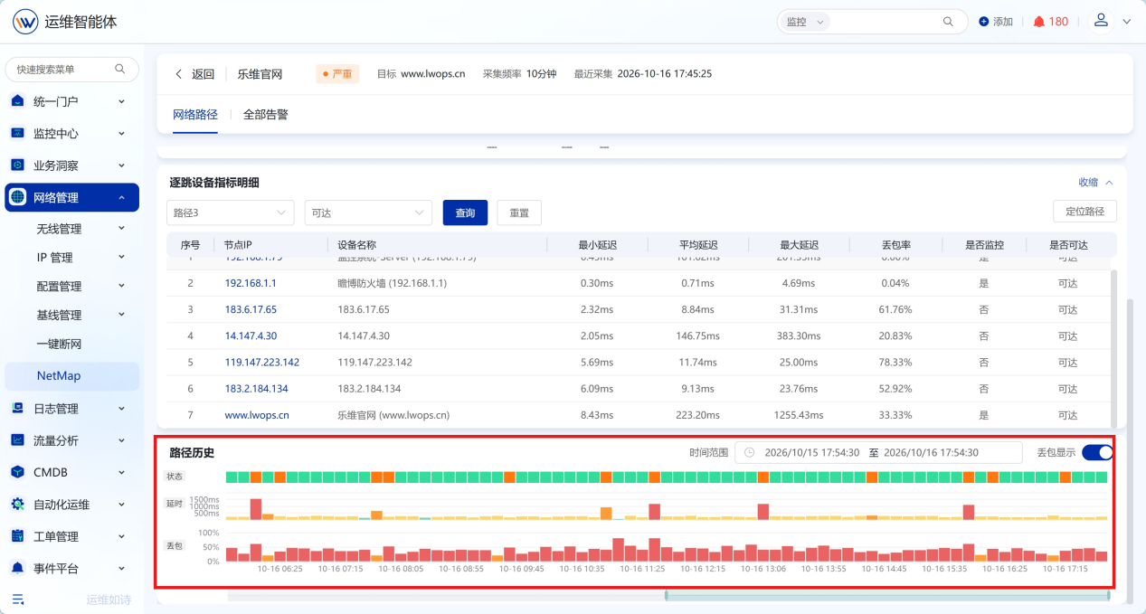Collapse the 网络管理 menu chevron

point(121,197)
